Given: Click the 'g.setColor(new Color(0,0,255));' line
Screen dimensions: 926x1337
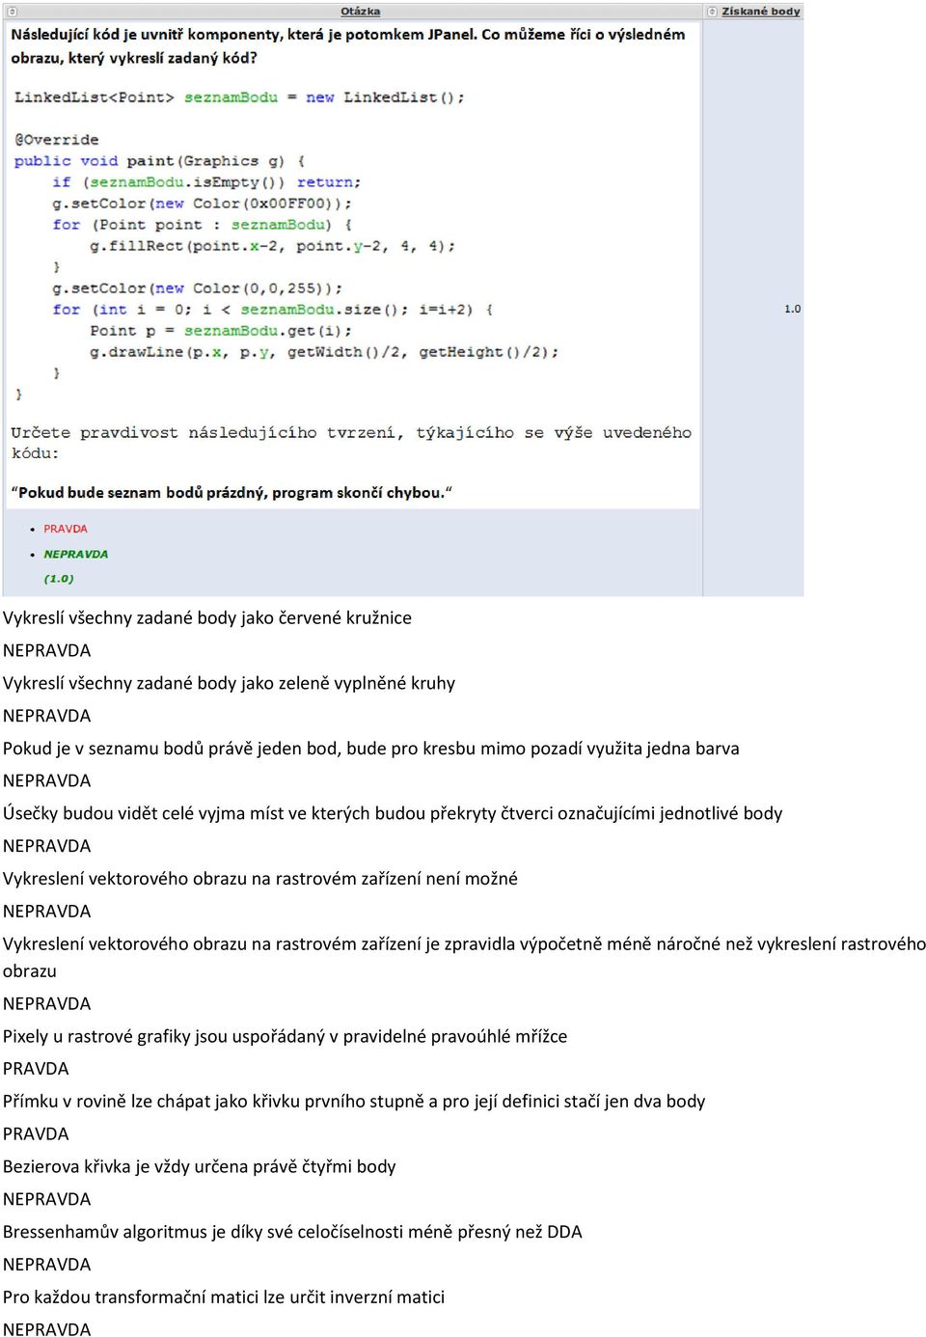Looking at the screenshot, I should [x=197, y=288].
